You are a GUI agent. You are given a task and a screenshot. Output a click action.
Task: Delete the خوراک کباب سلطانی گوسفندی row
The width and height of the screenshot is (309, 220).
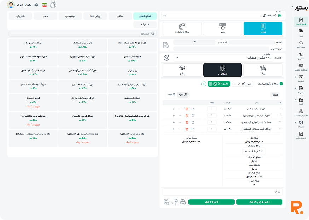(187, 129)
